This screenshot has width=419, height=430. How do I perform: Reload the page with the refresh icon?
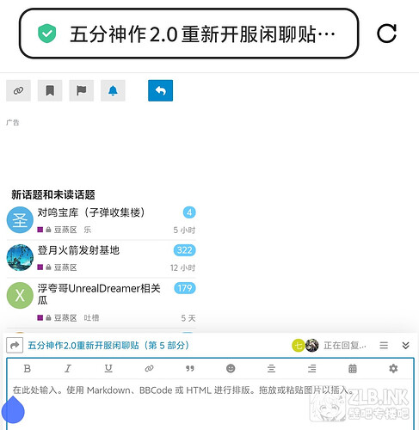[x=386, y=34]
